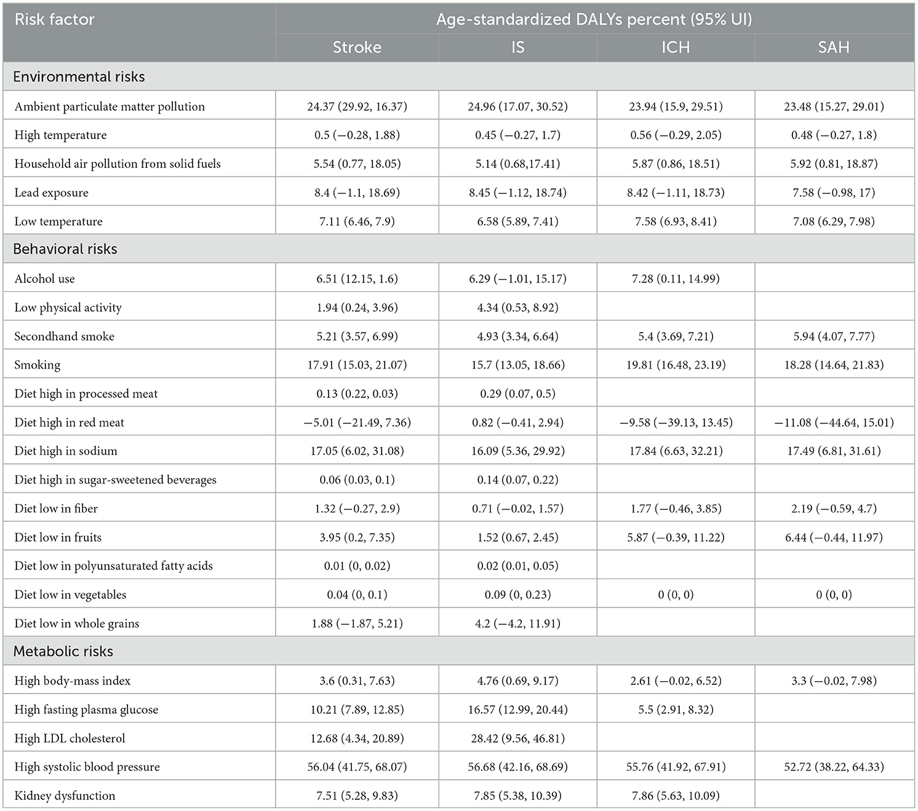This screenshot has width=918, height=811.
Task: Select Diet high in red meat Stroke value
Action: click(x=357, y=422)
